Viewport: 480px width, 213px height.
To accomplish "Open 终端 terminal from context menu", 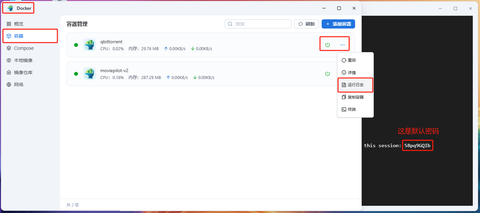I will (355, 109).
